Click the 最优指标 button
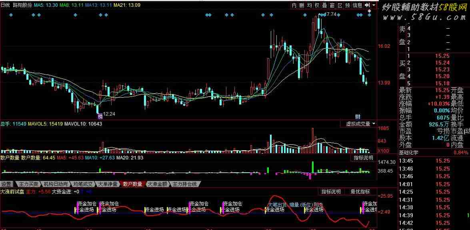This screenshot has height=230, width=470. 360,192
